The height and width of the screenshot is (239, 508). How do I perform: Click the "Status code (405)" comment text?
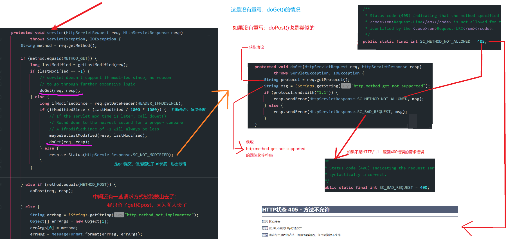tap(390, 16)
